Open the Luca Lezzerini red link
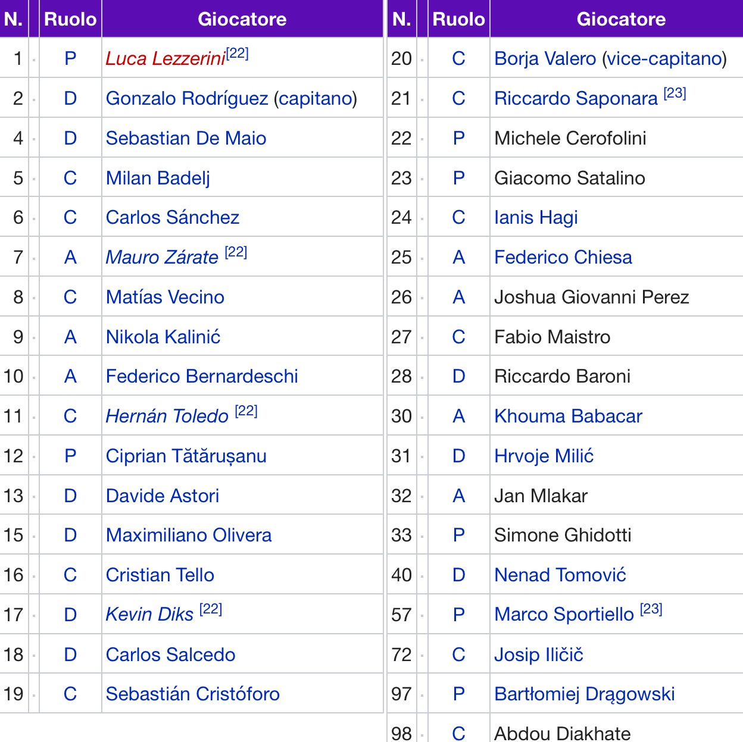Screen dimensions: 743x742 click(166, 59)
